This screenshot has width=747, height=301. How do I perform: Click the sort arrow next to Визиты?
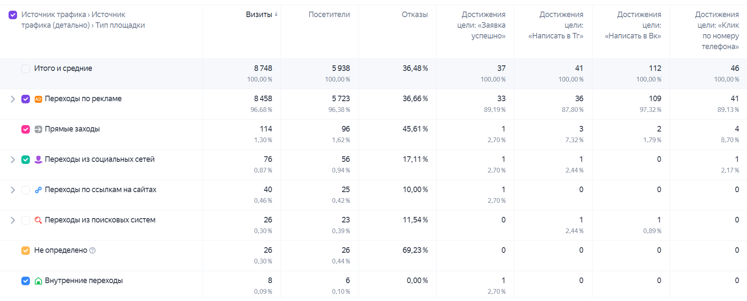pos(276,14)
